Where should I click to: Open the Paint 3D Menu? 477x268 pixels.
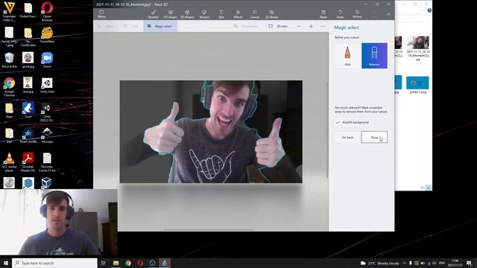[x=101, y=14]
